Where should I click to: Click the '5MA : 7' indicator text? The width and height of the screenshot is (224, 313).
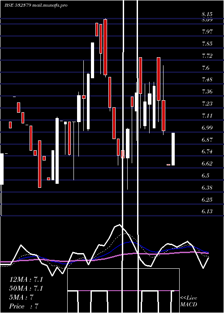(x=21, y=297)
